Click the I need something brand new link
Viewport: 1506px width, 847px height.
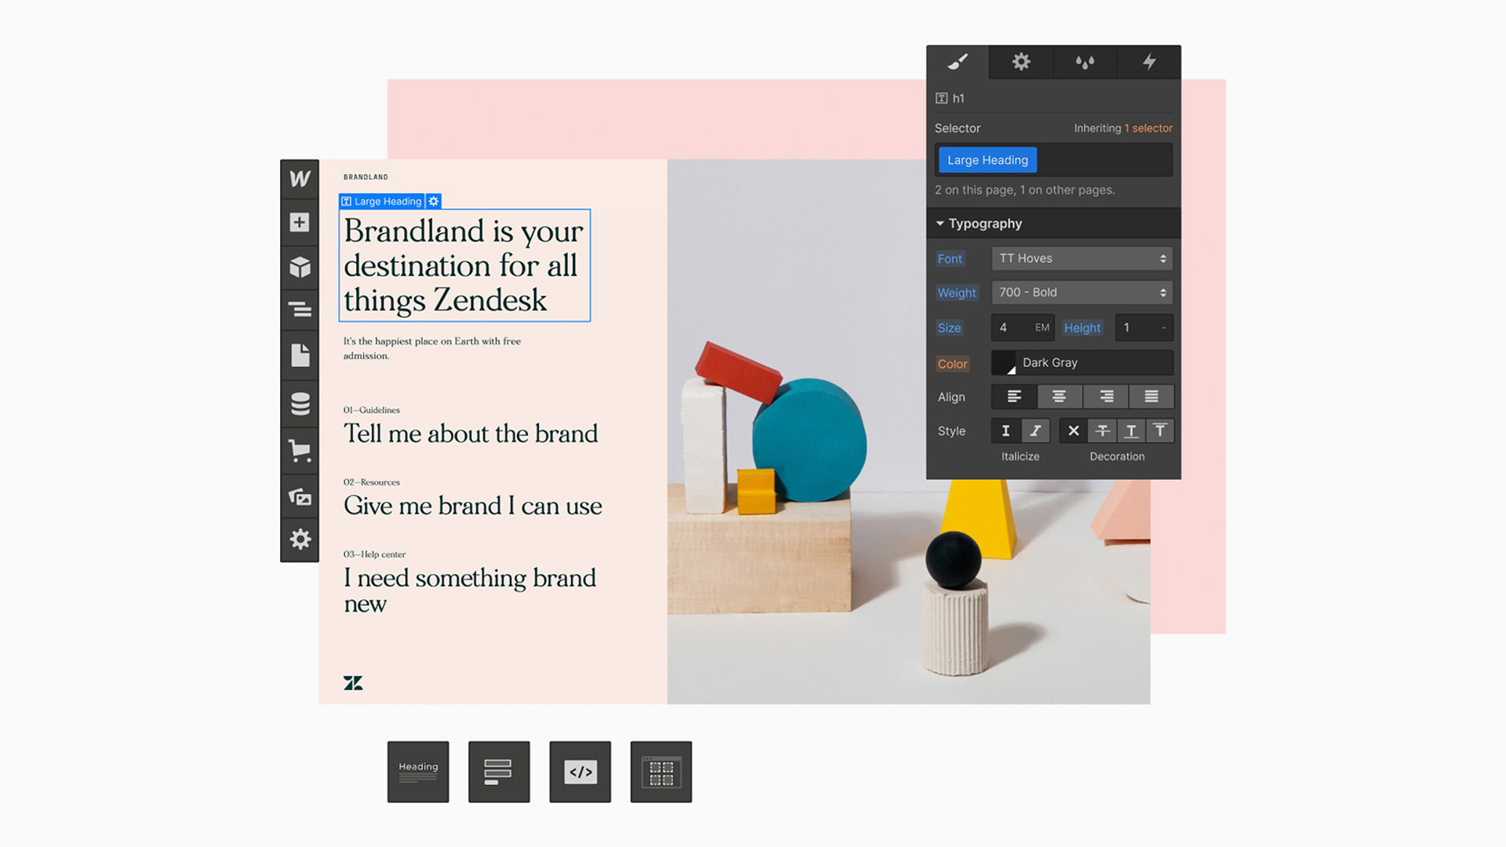[x=470, y=591]
